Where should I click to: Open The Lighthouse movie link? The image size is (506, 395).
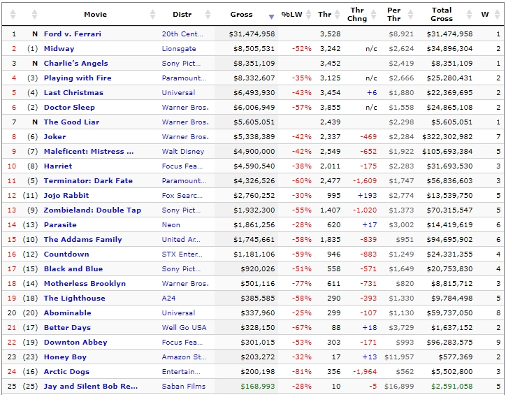[75, 299]
